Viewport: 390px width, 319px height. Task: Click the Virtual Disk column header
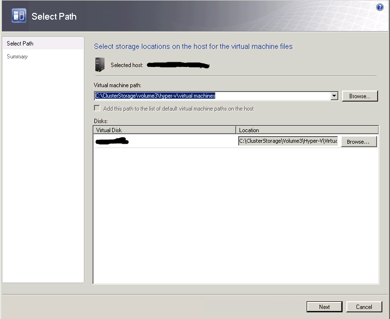point(164,130)
